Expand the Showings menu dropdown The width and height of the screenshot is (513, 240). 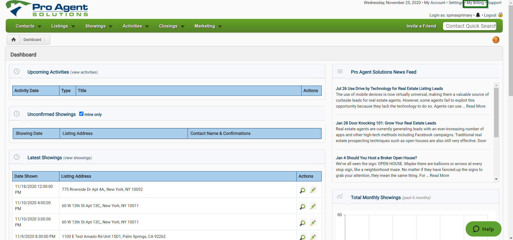(x=111, y=26)
